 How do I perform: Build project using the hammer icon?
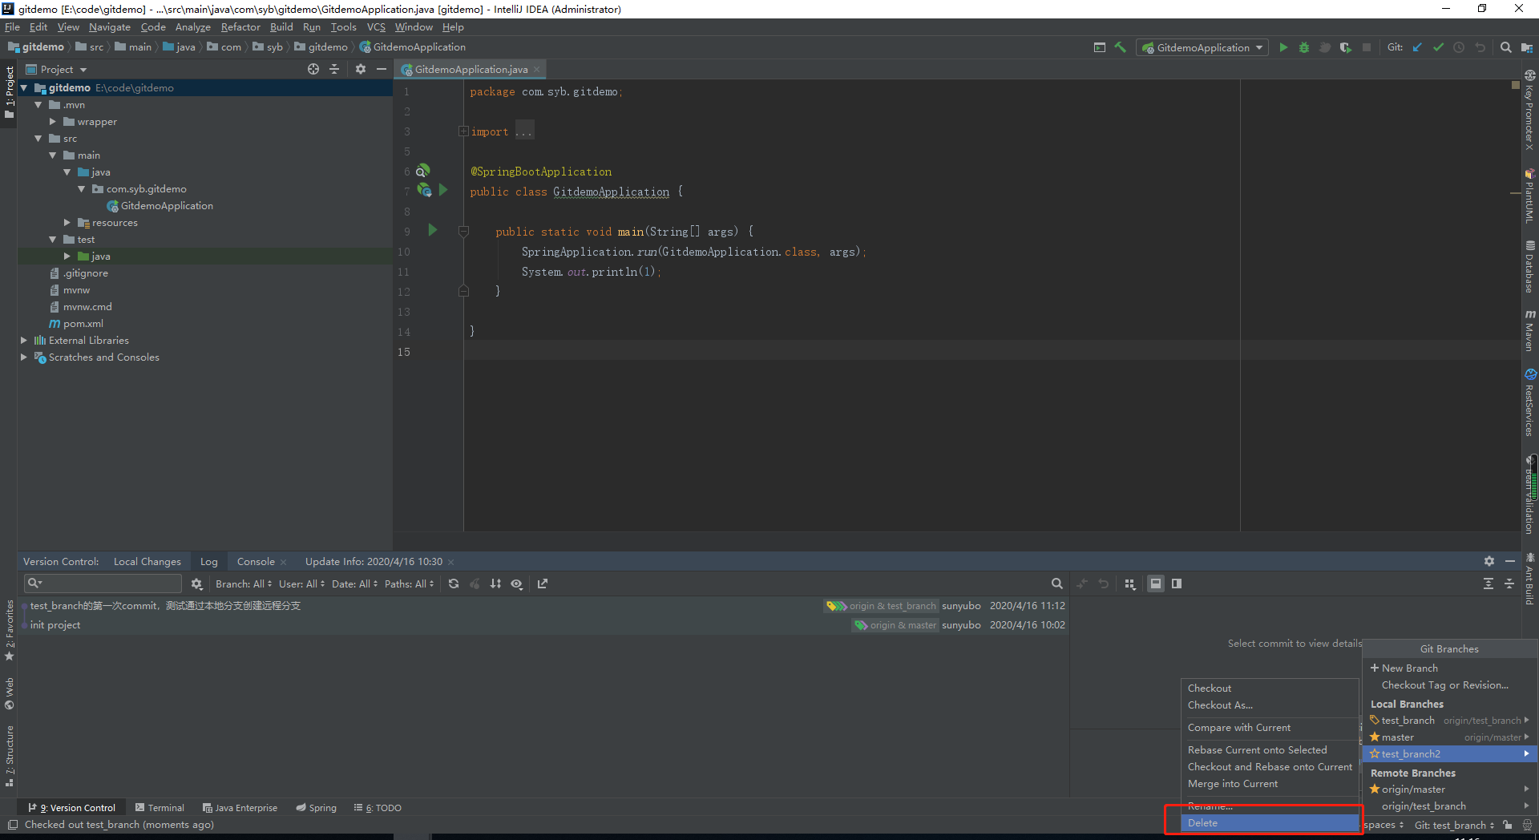click(x=1121, y=47)
